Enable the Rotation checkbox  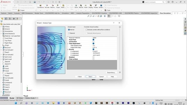pyautogui.click(x=93, y=57)
